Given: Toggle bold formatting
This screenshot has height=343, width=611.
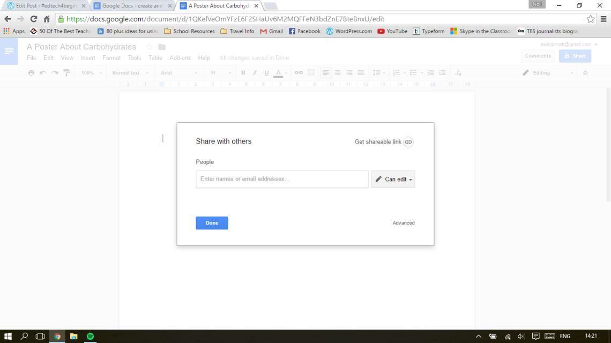Looking at the screenshot, I should [x=243, y=72].
